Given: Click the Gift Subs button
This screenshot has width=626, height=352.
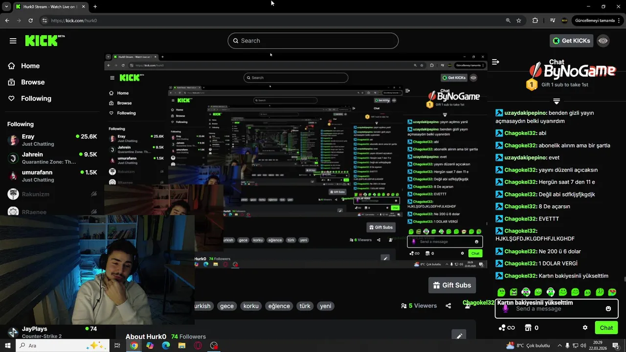Looking at the screenshot, I should [x=452, y=285].
